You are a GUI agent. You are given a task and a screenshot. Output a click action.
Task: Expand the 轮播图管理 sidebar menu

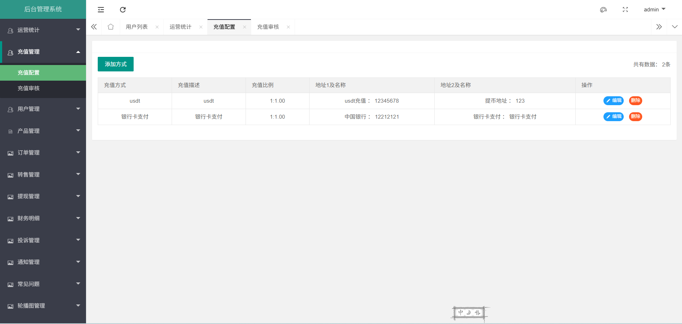click(43, 306)
